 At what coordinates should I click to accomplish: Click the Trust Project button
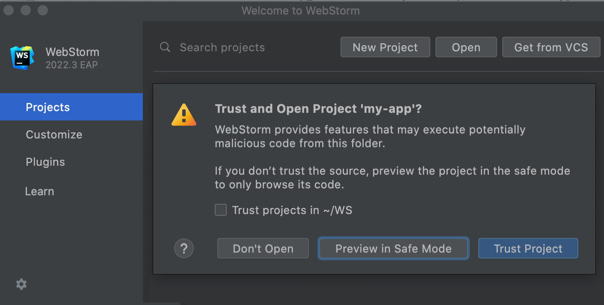click(528, 248)
